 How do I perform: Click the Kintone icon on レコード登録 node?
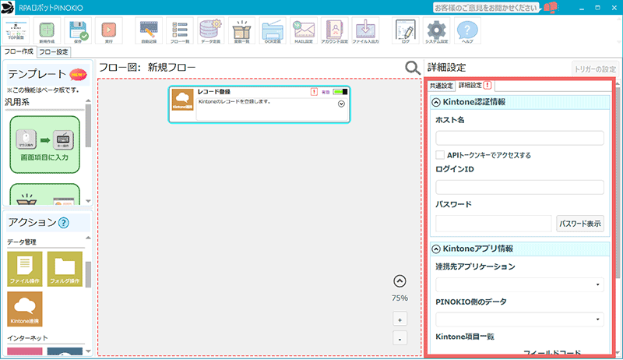coord(183,99)
